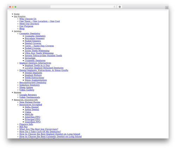
Task: Visit the Our Purpose link
Action: (x=26, y=26)
